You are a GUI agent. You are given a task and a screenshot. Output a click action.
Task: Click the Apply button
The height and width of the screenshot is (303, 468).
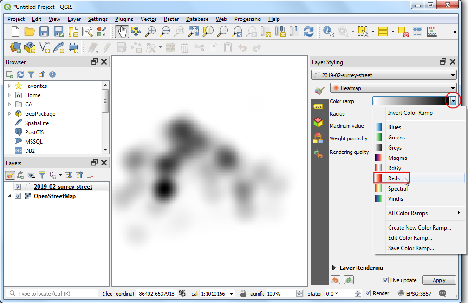coord(439,280)
